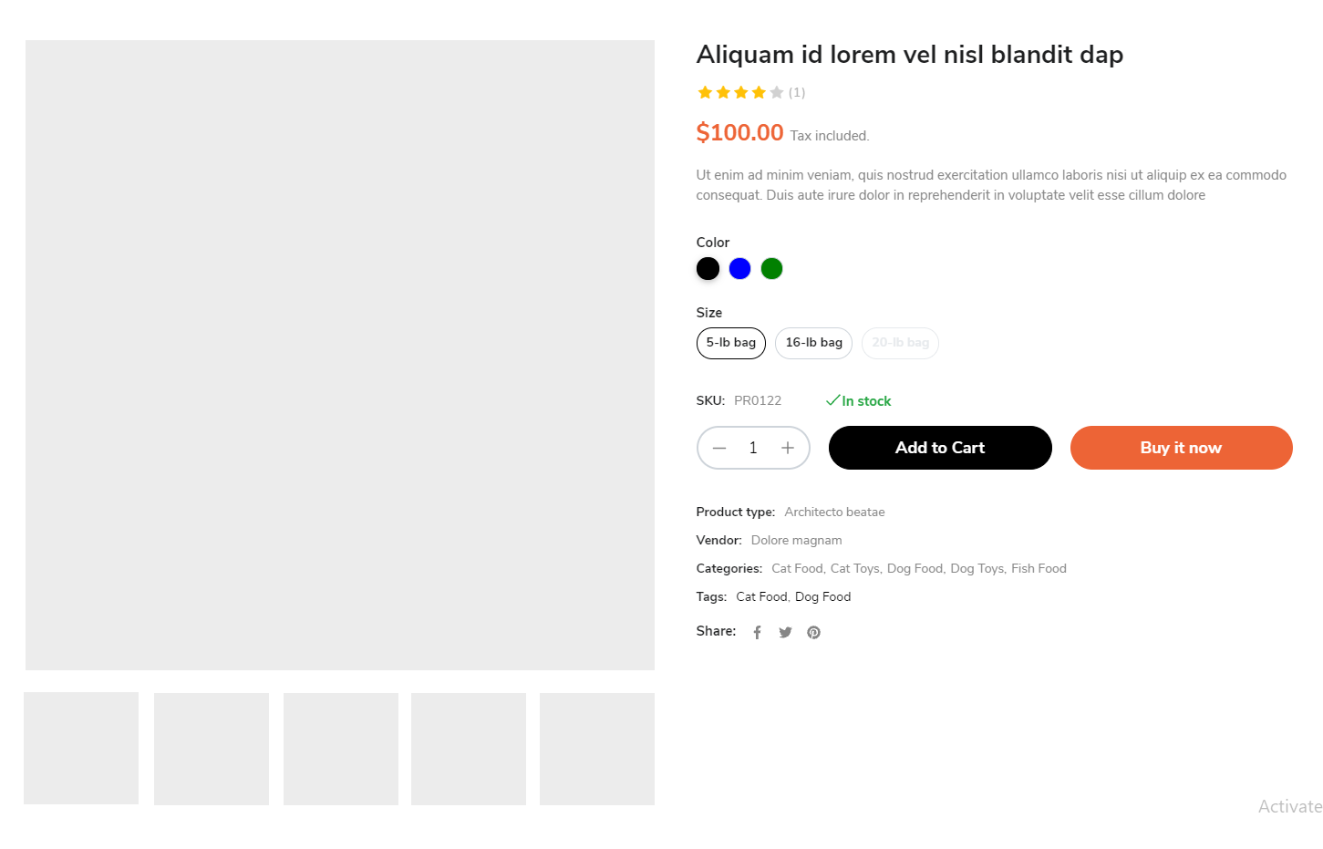Select the first product thumbnail
This screenshot has height=849, width=1323.
pos(81,748)
